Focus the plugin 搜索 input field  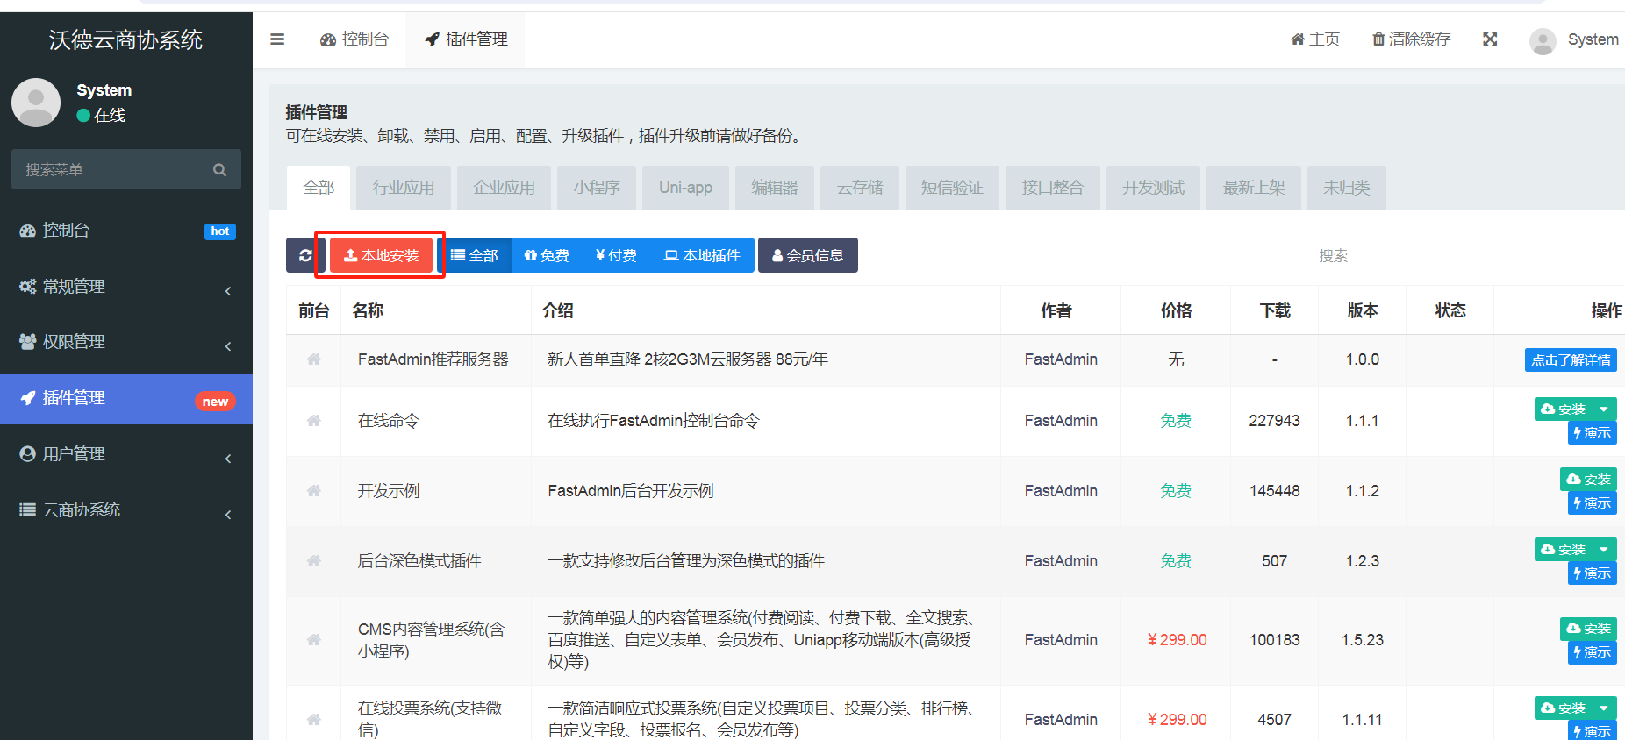(x=1465, y=256)
